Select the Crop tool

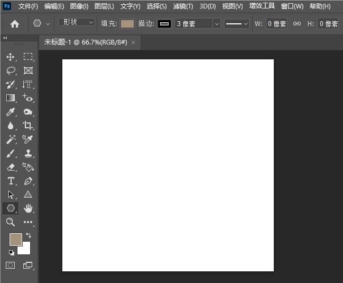(x=28, y=125)
